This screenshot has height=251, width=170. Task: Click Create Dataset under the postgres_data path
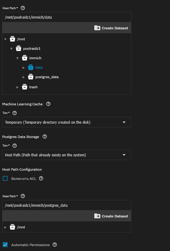[111, 216]
